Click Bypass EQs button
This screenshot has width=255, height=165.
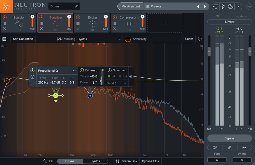point(150,161)
